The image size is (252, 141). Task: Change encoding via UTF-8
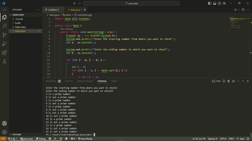[223, 139]
